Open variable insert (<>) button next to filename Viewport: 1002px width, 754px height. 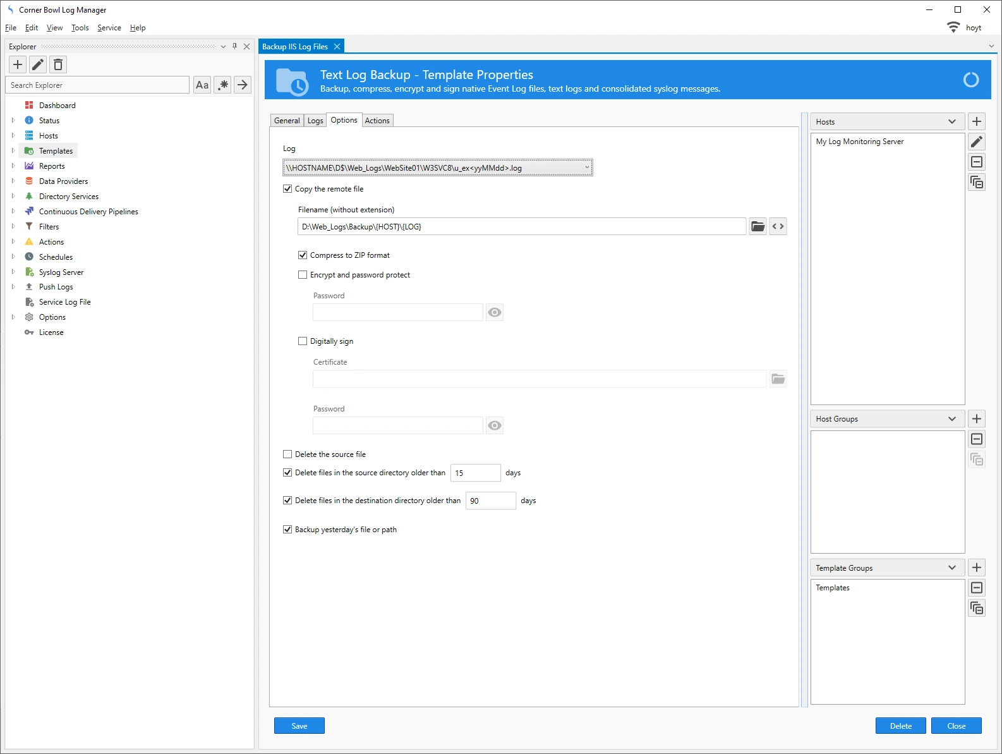[x=778, y=226]
